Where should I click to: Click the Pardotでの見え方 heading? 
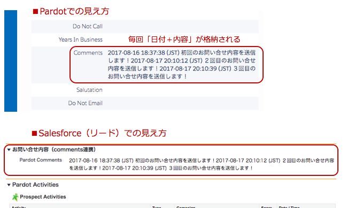71,11
